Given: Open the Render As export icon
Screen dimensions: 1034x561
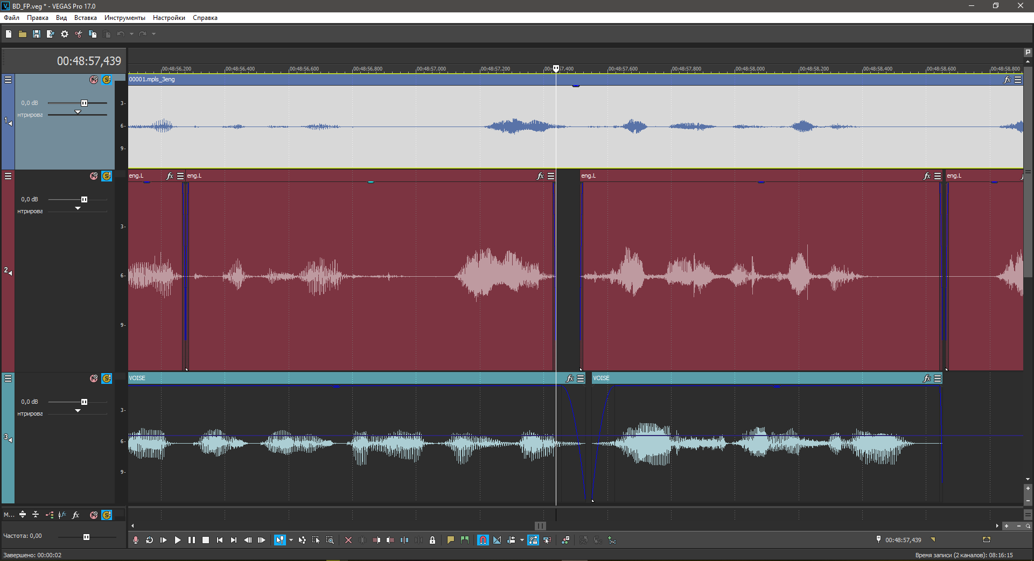Looking at the screenshot, I should pyautogui.click(x=50, y=34).
